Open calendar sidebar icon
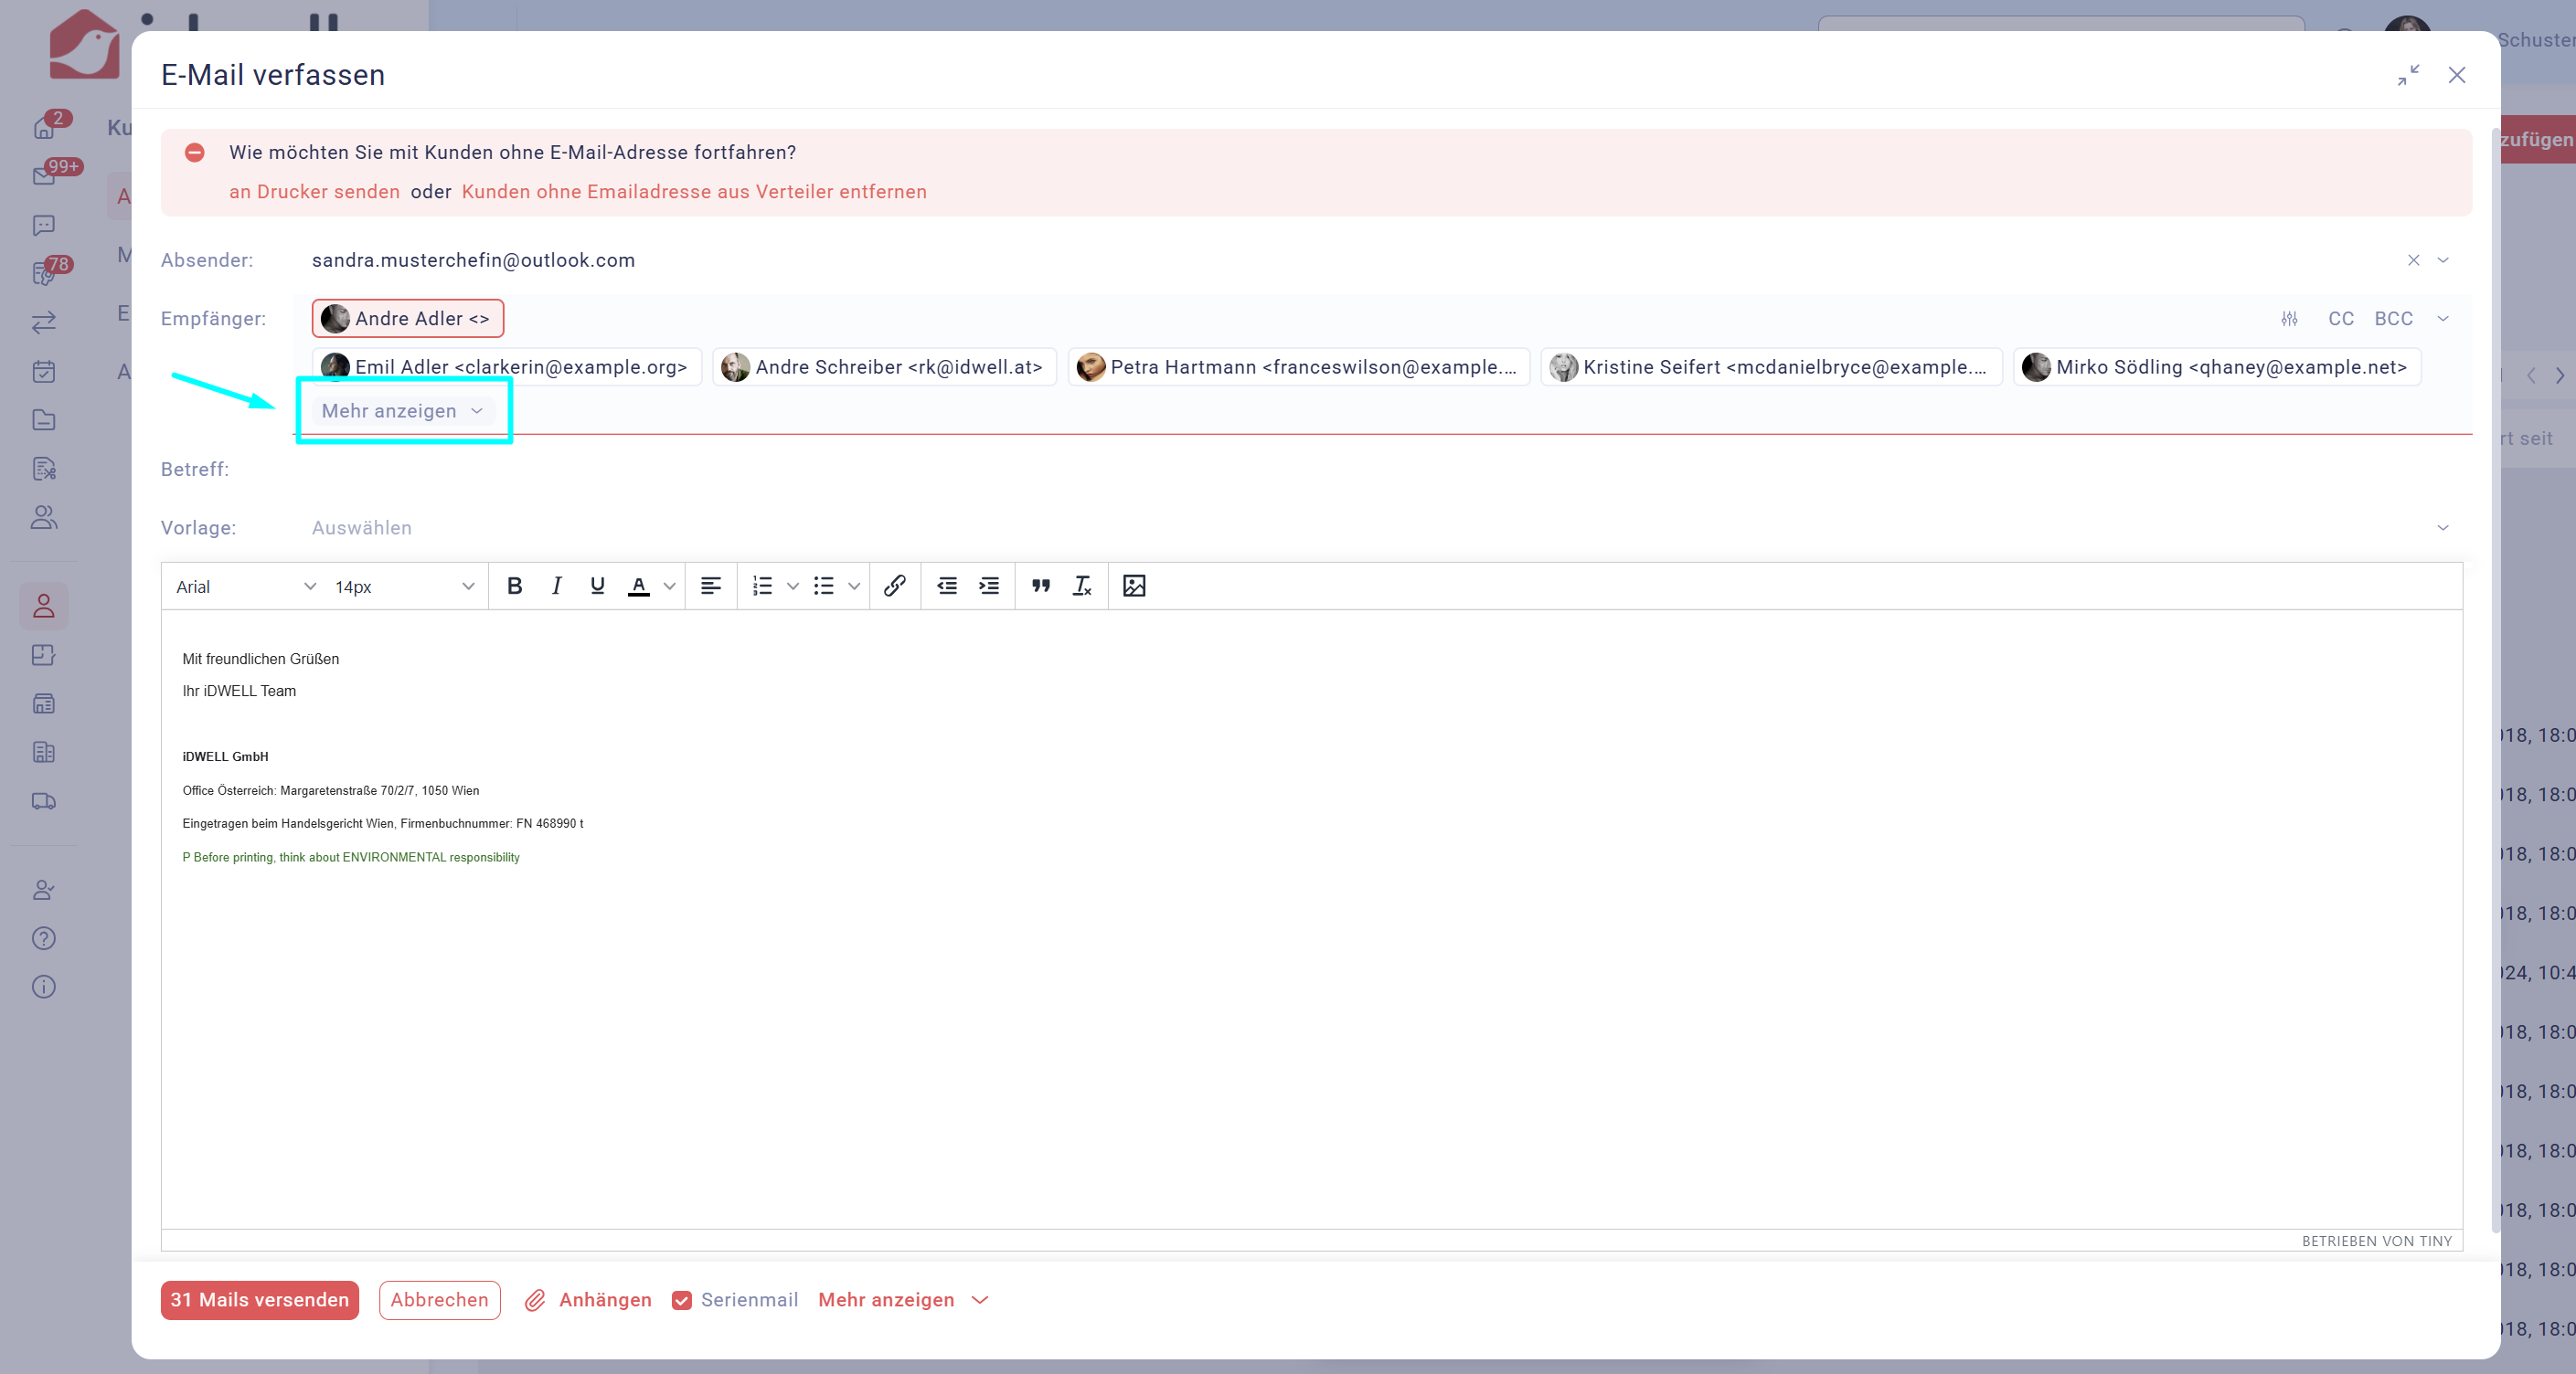2576x1374 pixels. coord(44,372)
